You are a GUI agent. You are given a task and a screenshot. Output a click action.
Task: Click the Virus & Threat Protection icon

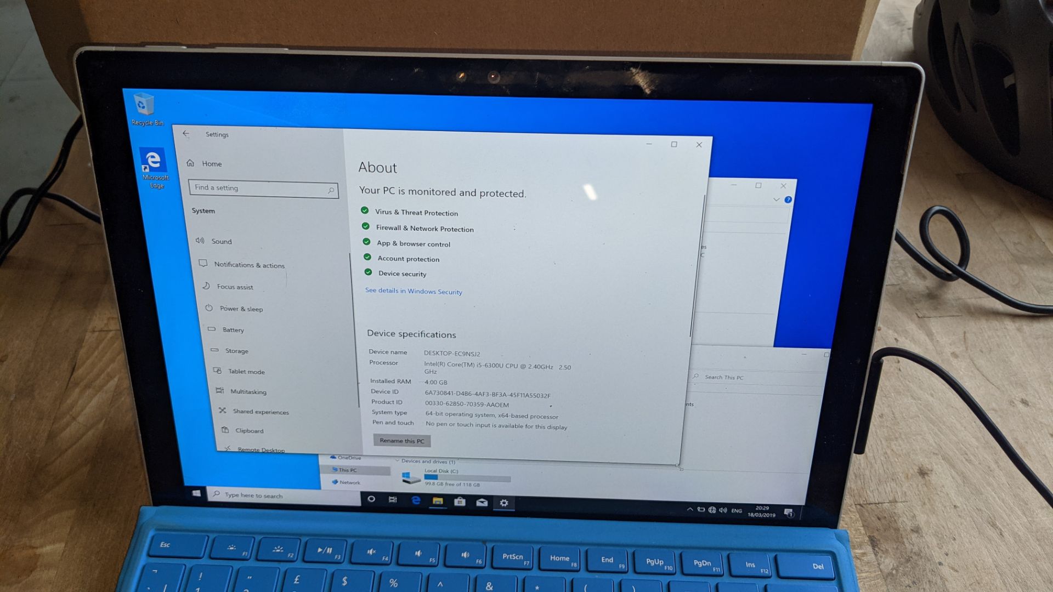click(x=366, y=211)
